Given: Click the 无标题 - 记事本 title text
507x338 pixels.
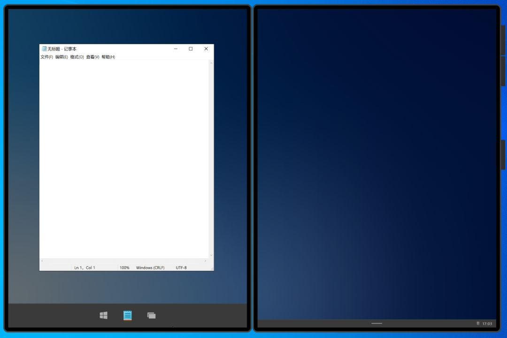Looking at the screenshot, I should [x=62, y=49].
